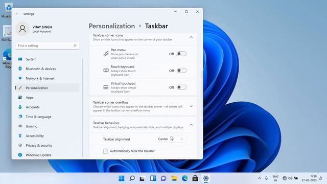Image resolution: width=327 pixels, height=184 pixels.
Task: Check Automatically hide the taskbar
Action: pos(106,151)
